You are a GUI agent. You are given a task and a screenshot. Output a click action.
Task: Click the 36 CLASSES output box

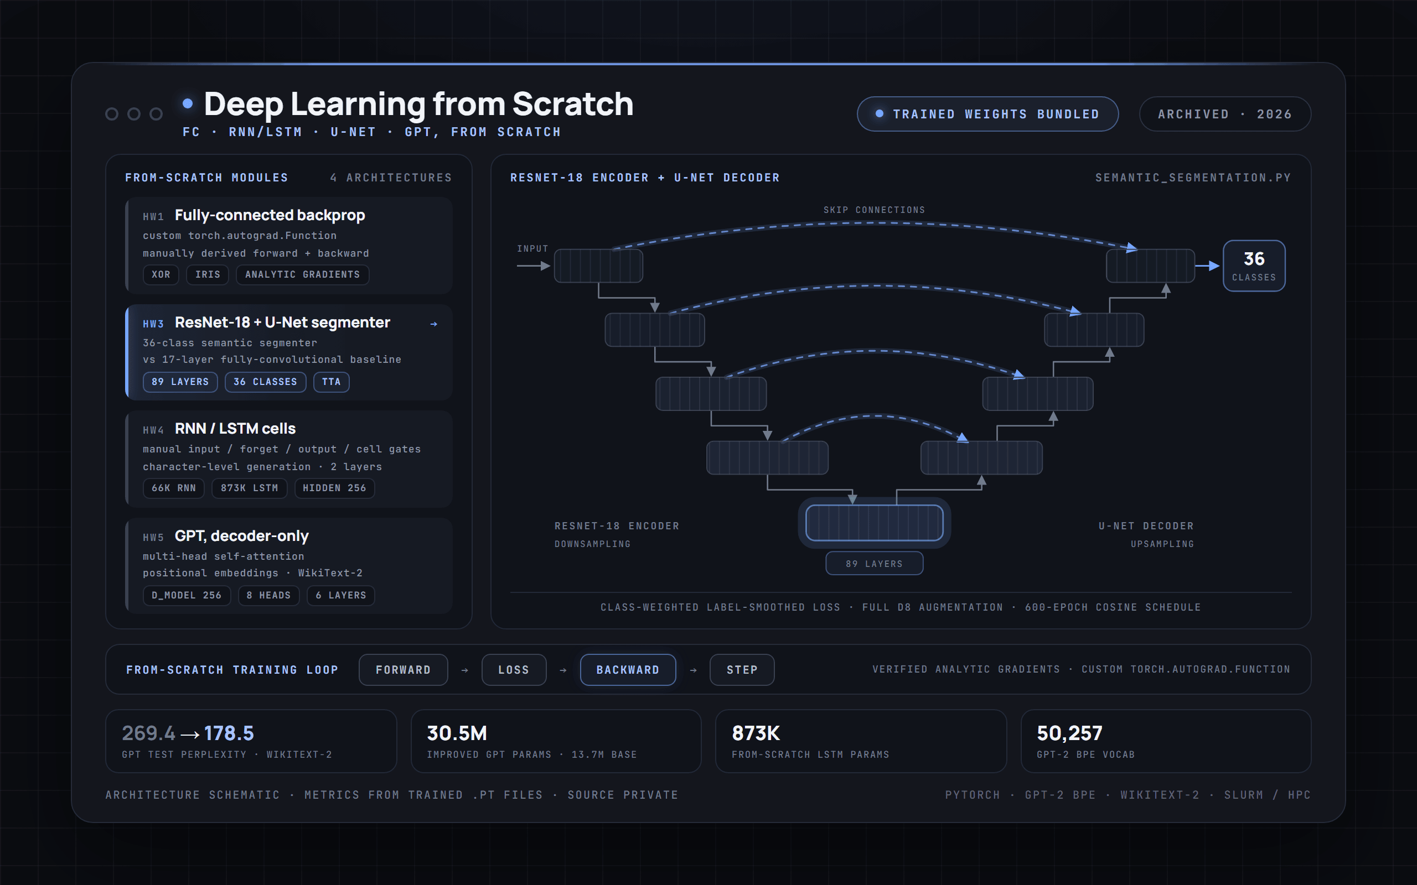pyautogui.click(x=1254, y=265)
